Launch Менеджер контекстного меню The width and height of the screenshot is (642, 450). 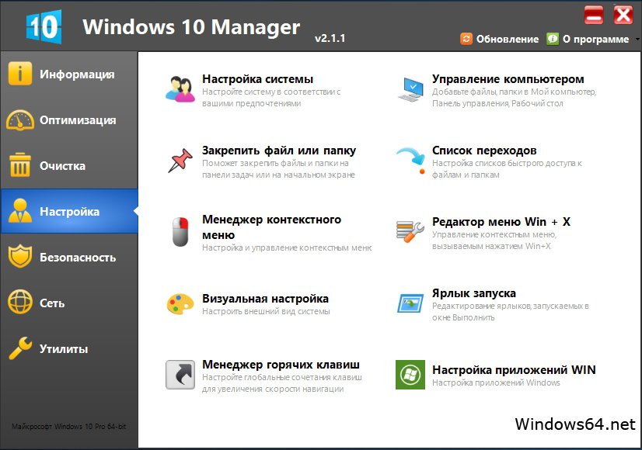point(271,227)
